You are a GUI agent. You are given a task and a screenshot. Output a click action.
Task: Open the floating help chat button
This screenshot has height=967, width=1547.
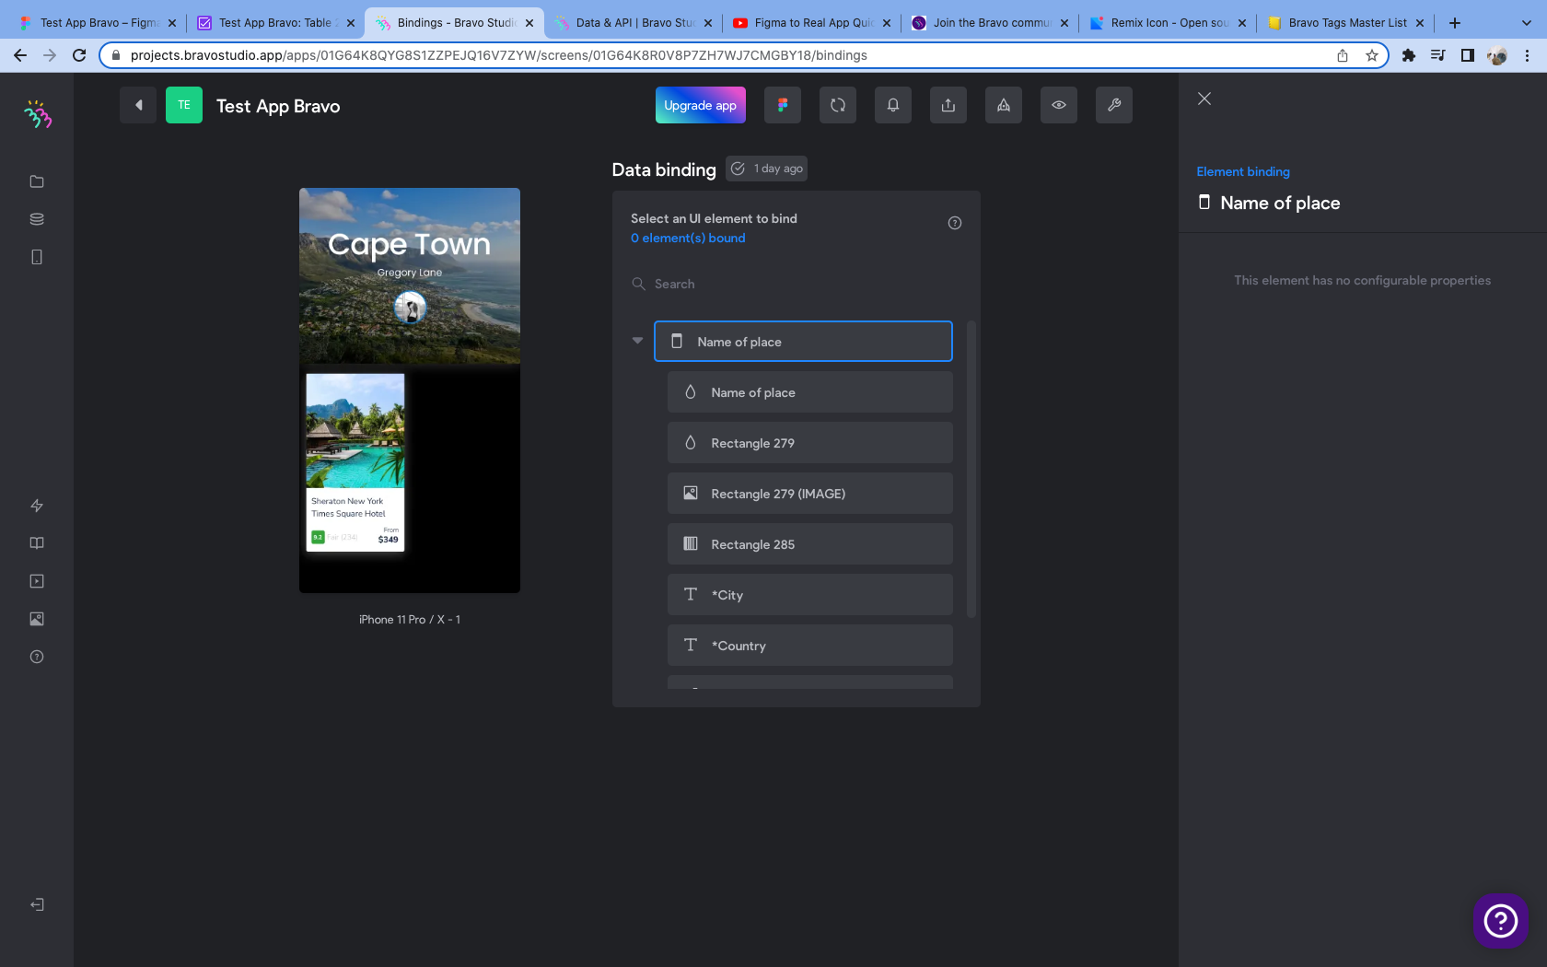1501,920
